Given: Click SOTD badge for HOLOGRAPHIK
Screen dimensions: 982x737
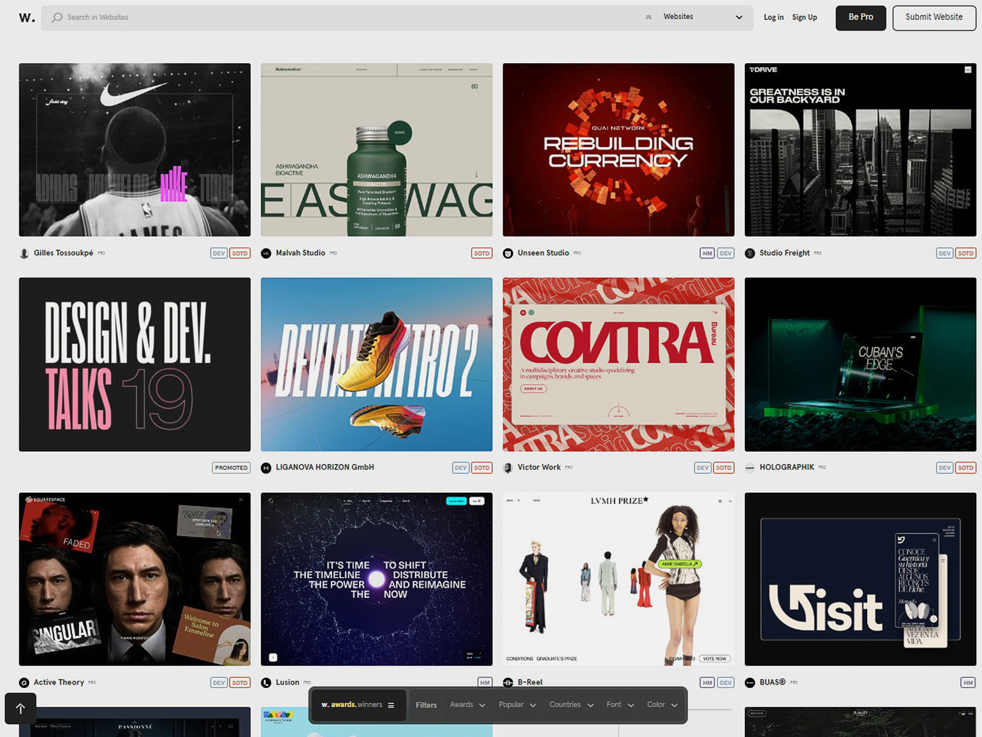Looking at the screenshot, I should click(965, 468).
